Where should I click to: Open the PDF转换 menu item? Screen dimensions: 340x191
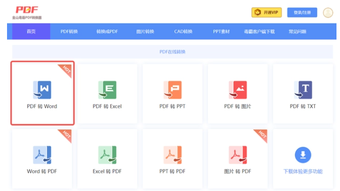click(69, 32)
